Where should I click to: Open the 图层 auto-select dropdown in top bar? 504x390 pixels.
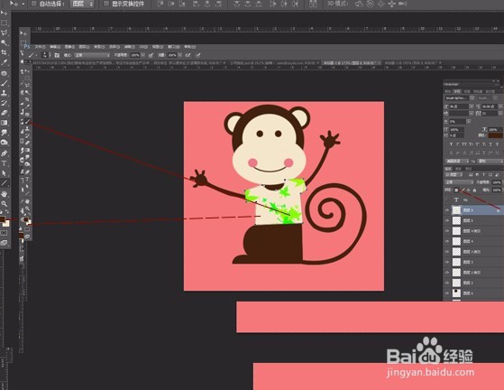(82, 4)
